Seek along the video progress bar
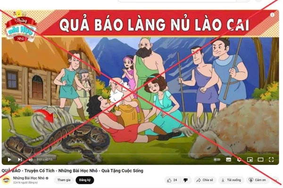The width and height of the screenshot is (283, 188). (x=140, y=154)
